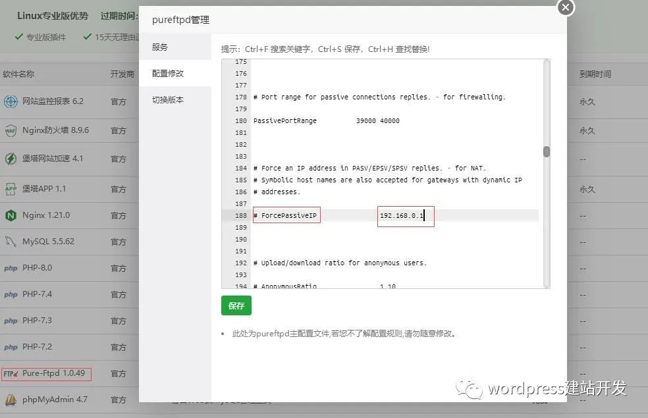Click the 192.168.0.1 value in the editor
This screenshot has height=418, width=648.
click(402, 216)
